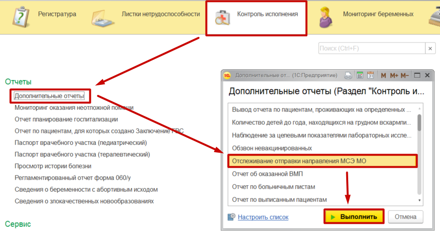
Task: Click the Листки нетрудоспособности section icon
Action: coord(103,18)
